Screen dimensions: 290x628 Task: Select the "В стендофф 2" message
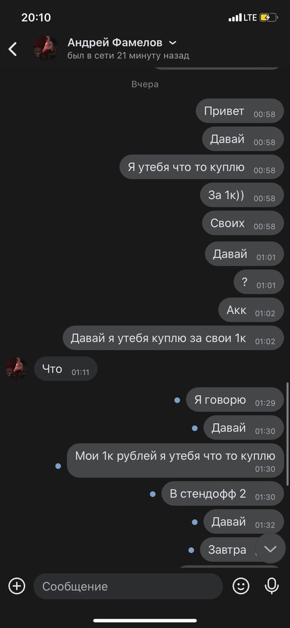tap(223, 494)
